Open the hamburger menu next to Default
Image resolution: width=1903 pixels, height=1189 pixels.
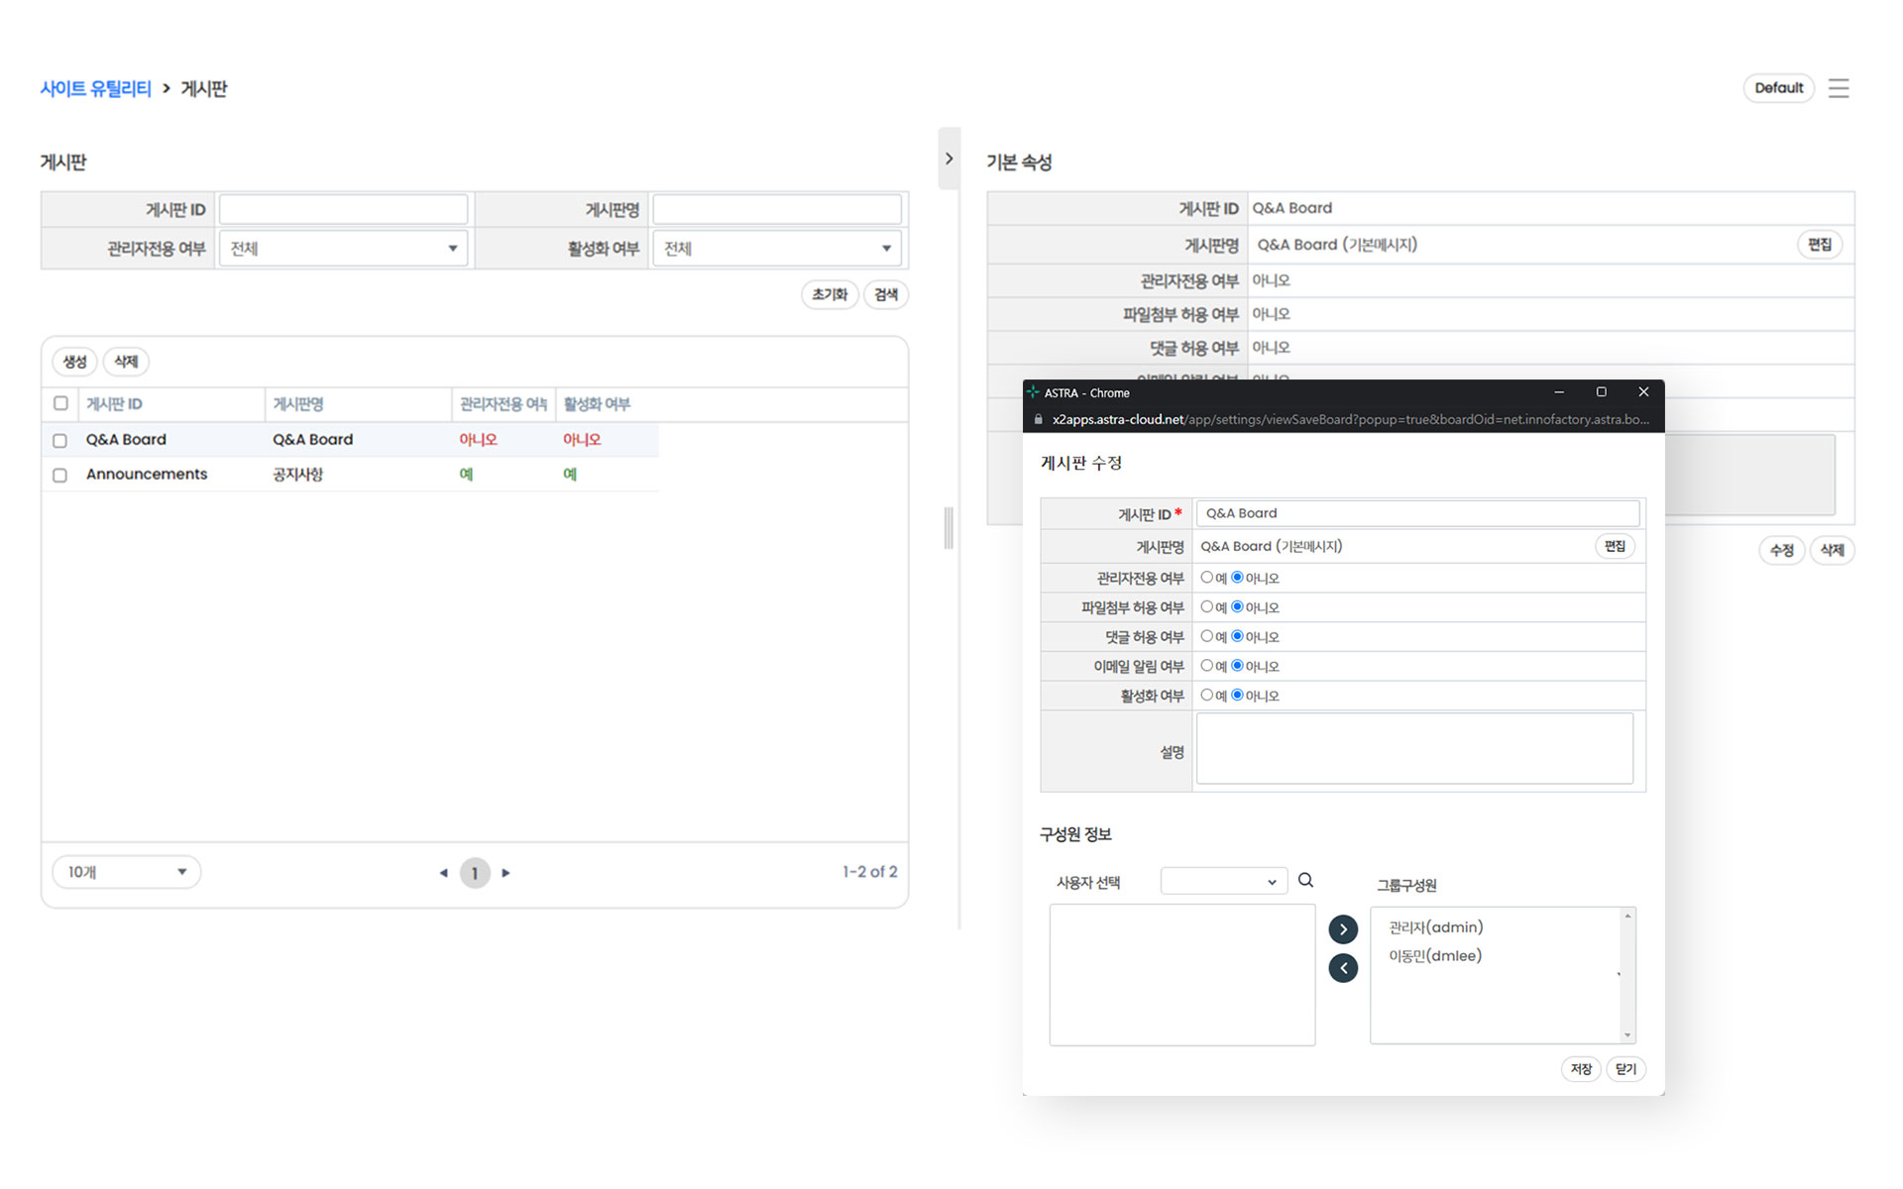click(1839, 88)
